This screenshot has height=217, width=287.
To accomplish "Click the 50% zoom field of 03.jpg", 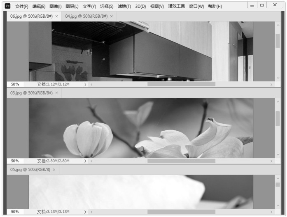I will pos(15,161).
